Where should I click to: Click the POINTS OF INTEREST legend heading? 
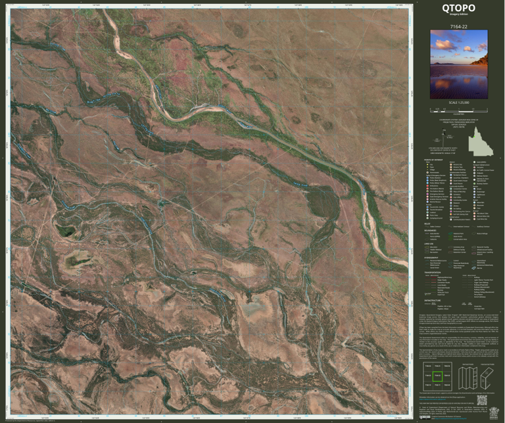pos(433,160)
